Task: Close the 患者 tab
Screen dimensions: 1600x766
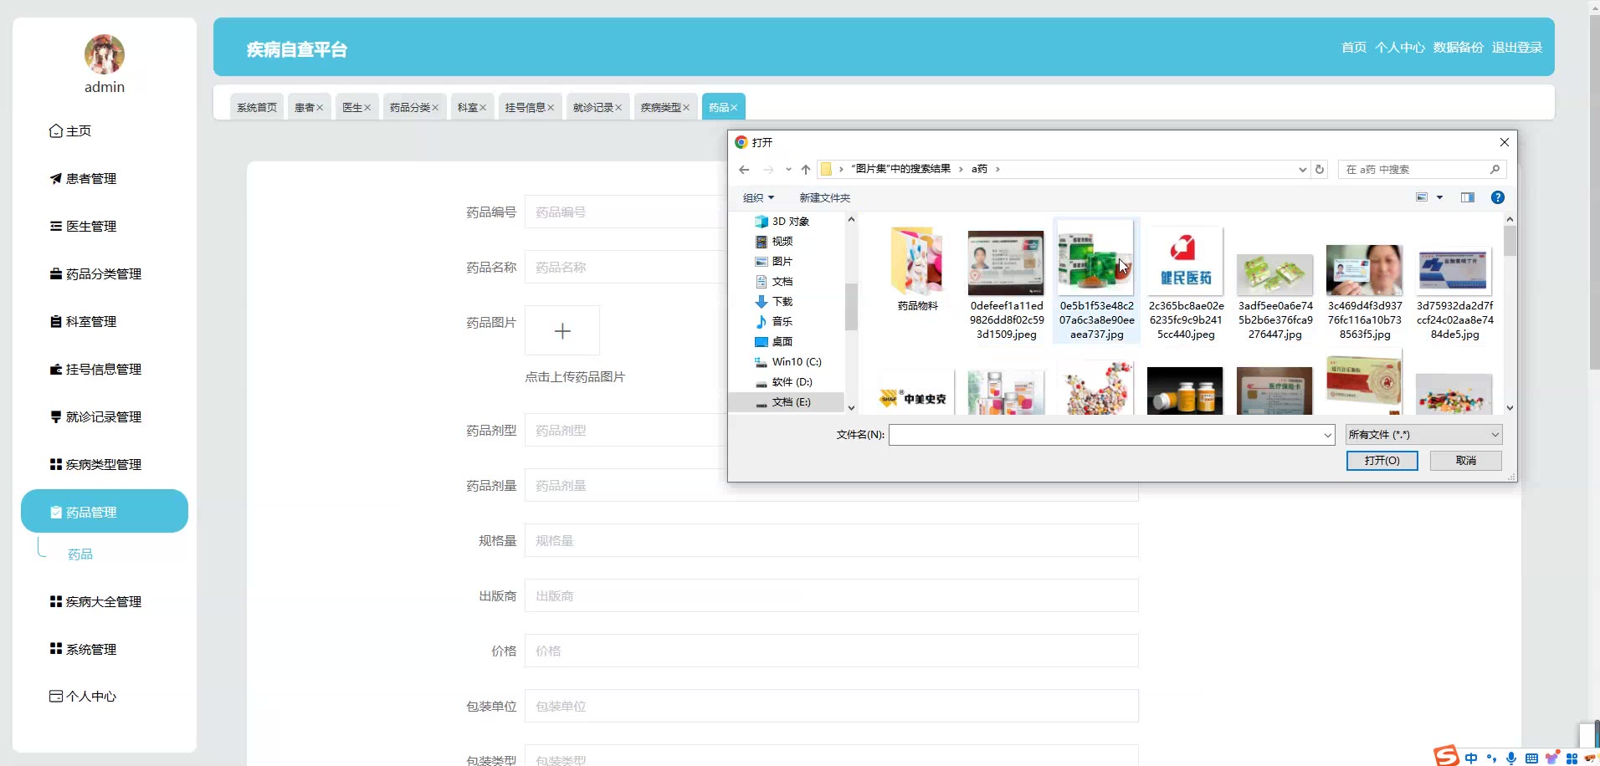Action: [x=320, y=108]
